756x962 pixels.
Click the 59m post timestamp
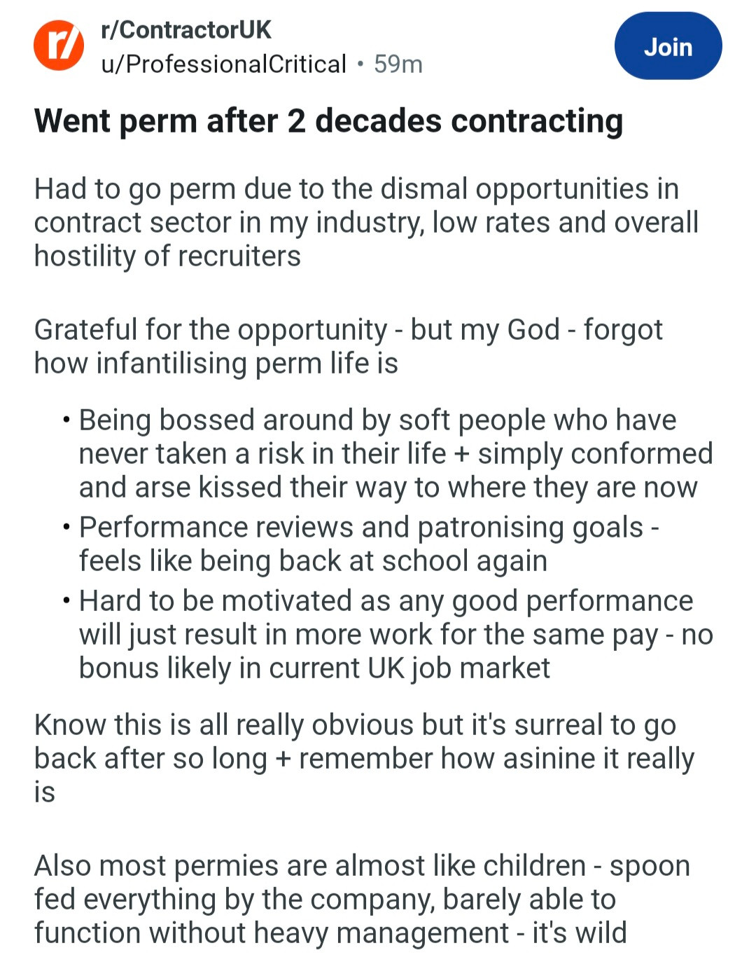tap(398, 64)
